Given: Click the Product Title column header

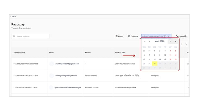Looking at the screenshot, I should tap(120, 53).
